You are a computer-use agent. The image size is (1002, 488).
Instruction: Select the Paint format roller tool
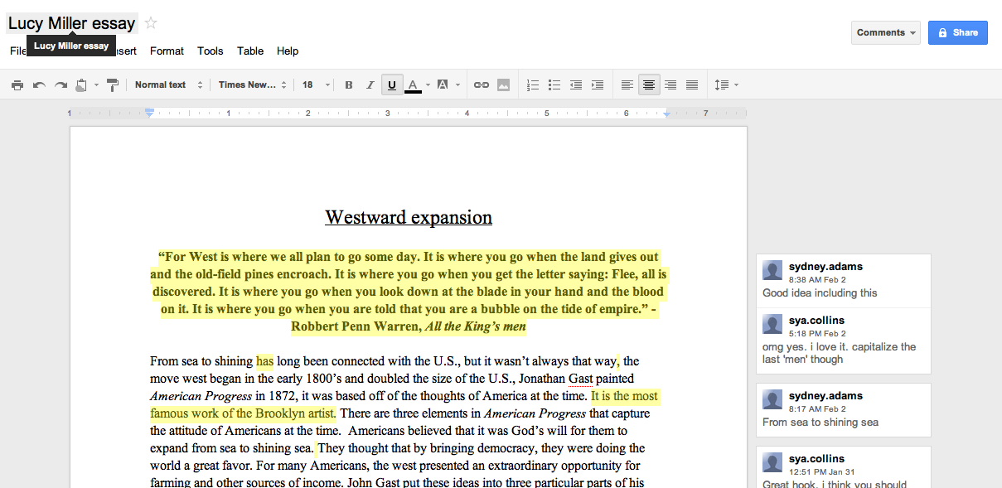click(x=112, y=85)
